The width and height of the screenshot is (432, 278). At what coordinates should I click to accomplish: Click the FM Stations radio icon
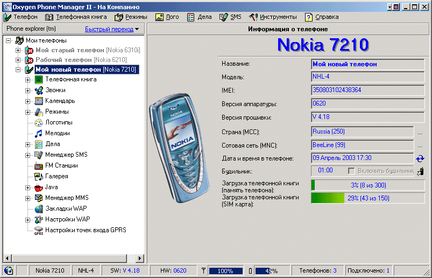[39, 165]
